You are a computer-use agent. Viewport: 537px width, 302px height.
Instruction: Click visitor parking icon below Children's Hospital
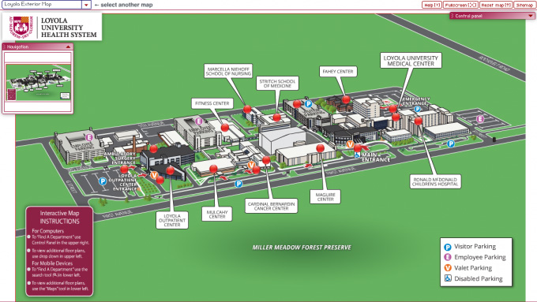[451, 144]
